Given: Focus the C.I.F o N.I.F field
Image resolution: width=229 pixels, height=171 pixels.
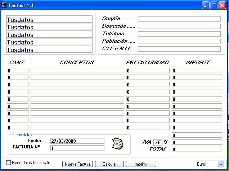Looking at the screenshot, I should click(x=179, y=49).
